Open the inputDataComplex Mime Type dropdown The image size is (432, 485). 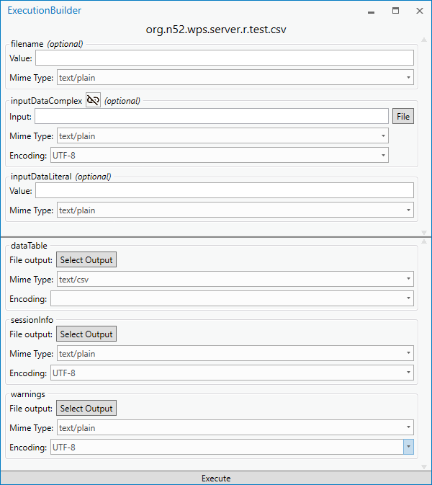[222, 135]
